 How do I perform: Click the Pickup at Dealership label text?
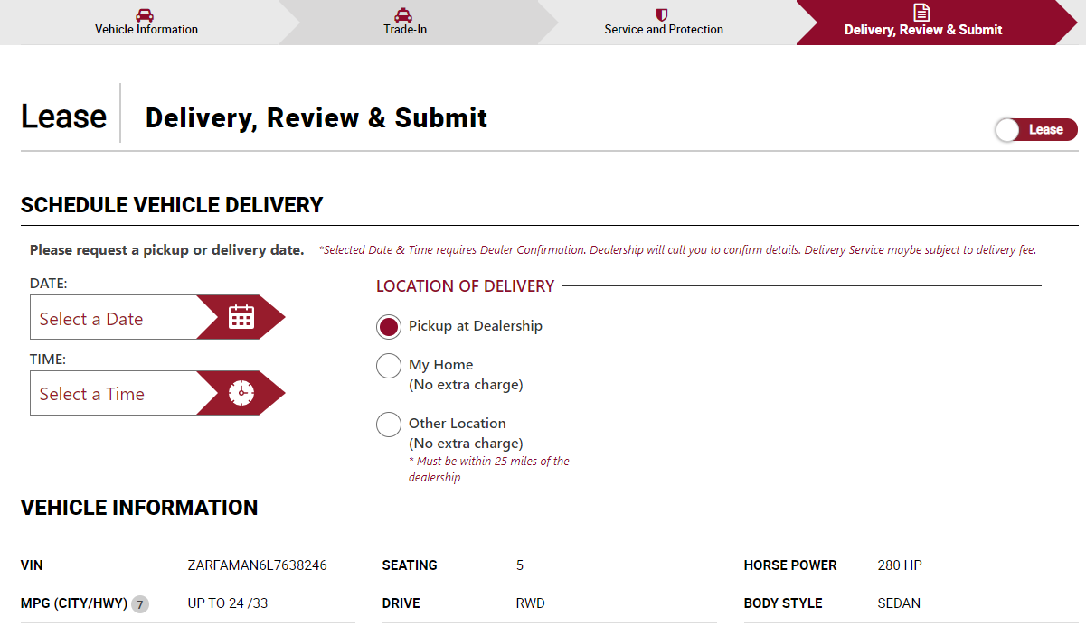pos(476,326)
